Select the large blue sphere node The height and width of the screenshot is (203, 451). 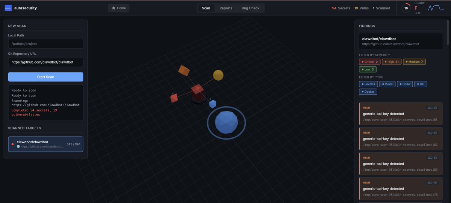coord(226,122)
